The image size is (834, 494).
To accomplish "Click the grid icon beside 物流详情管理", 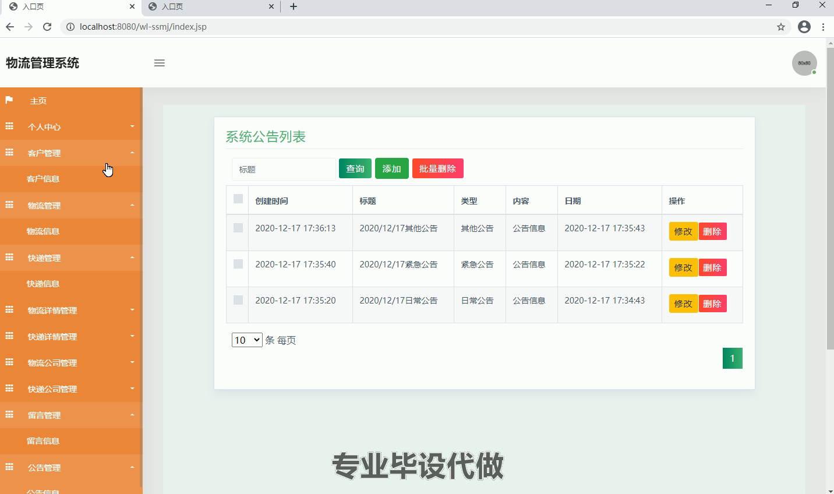I will tap(9, 309).
